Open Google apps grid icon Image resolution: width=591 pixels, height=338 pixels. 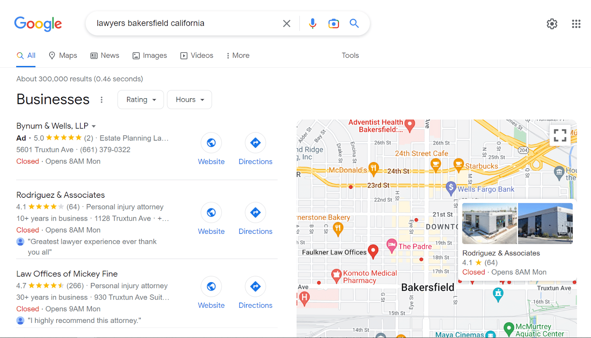click(x=576, y=24)
